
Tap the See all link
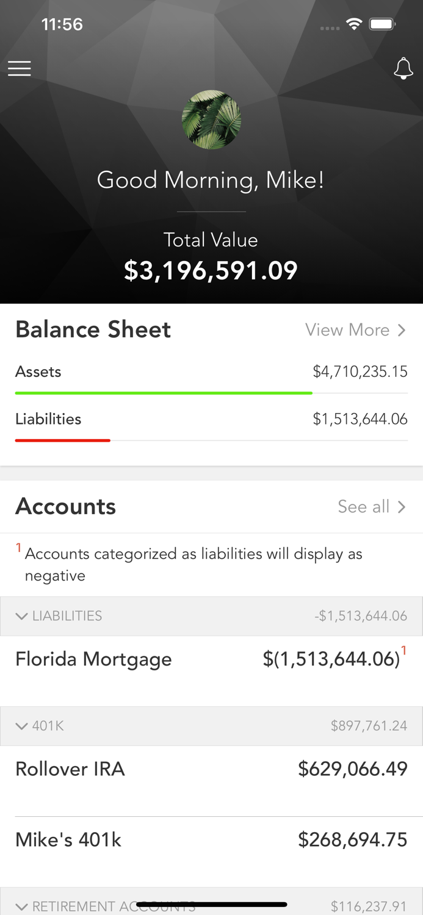click(x=363, y=507)
